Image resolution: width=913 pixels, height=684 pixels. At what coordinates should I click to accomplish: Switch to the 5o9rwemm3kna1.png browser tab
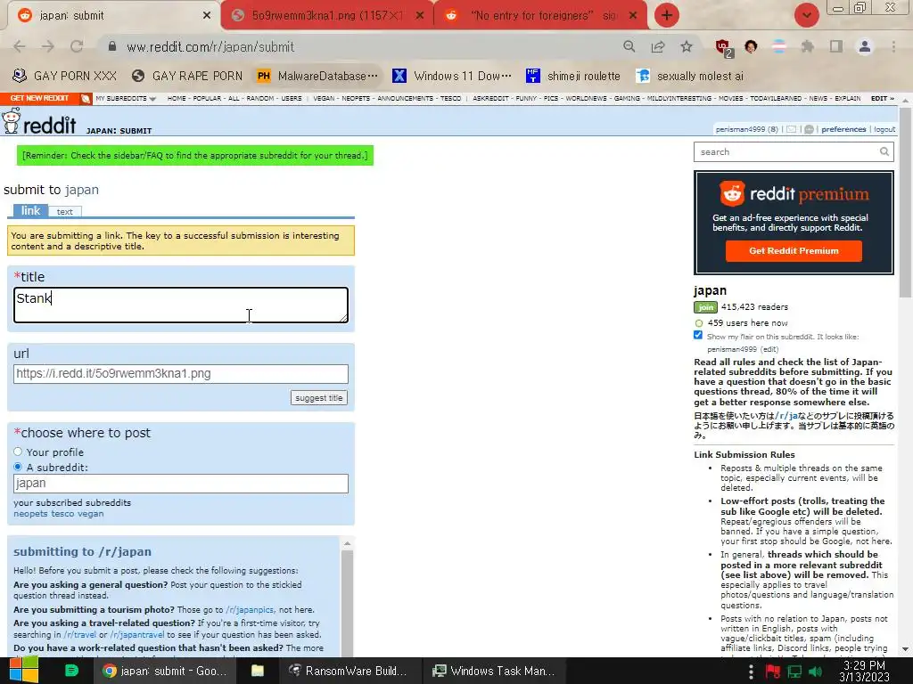click(327, 15)
